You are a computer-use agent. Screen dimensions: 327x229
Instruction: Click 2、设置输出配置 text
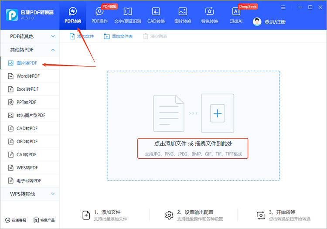click(195, 212)
